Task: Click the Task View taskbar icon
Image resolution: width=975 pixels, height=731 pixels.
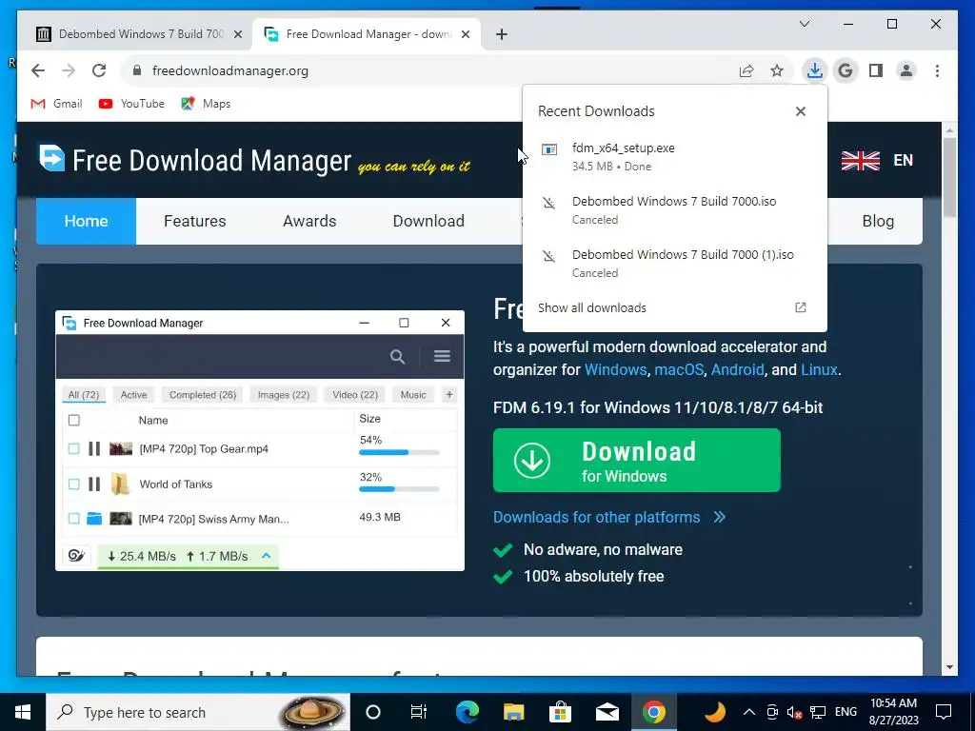Action: coord(419,712)
